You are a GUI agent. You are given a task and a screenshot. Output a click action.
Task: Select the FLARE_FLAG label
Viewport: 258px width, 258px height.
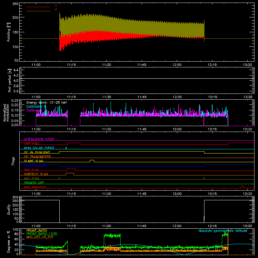34,161
